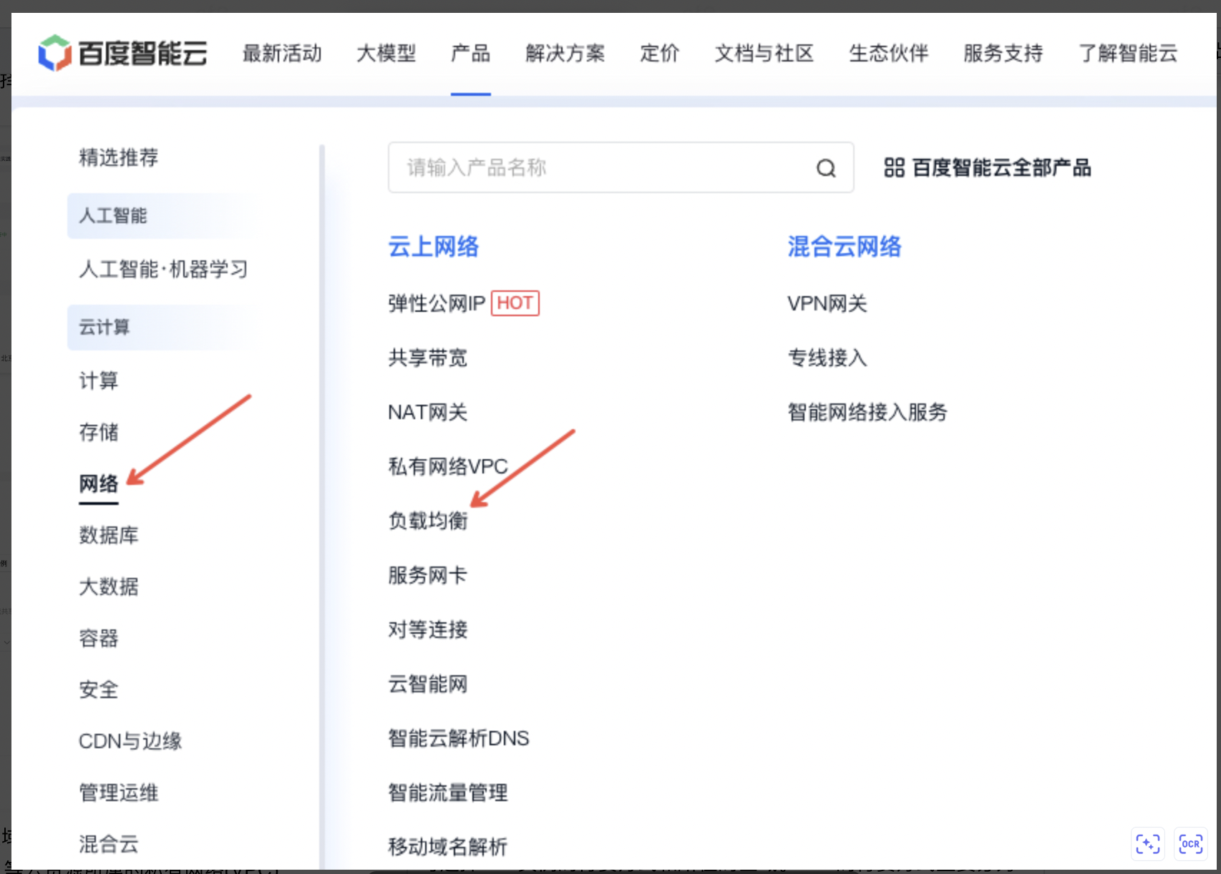Select 安全 in the sidebar
Screen dimensions: 1221x874
(99, 689)
